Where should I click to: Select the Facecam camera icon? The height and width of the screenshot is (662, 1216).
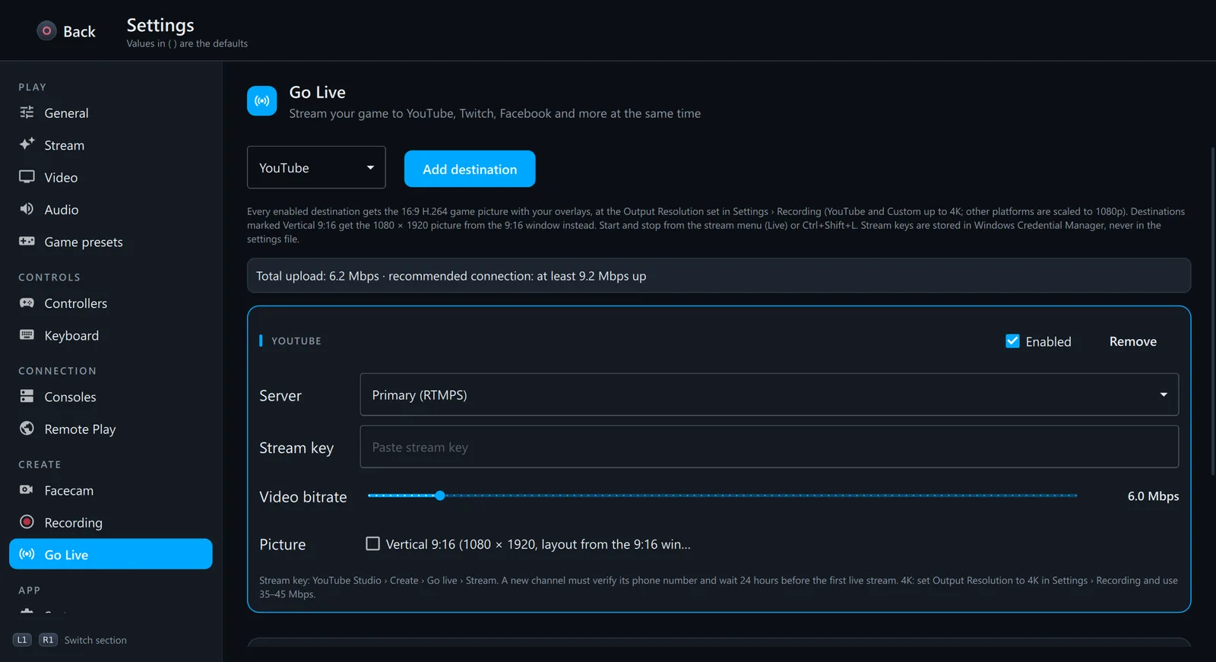click(x=27, y=490)
